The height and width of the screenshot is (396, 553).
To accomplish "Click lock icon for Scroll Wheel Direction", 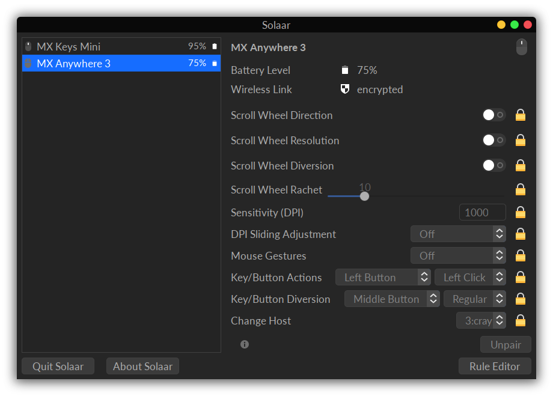I will [520, 115].
